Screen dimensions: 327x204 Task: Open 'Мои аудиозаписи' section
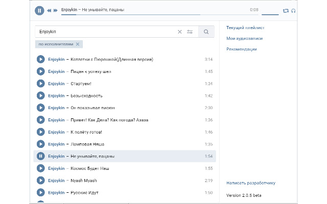tap(245, 38)
